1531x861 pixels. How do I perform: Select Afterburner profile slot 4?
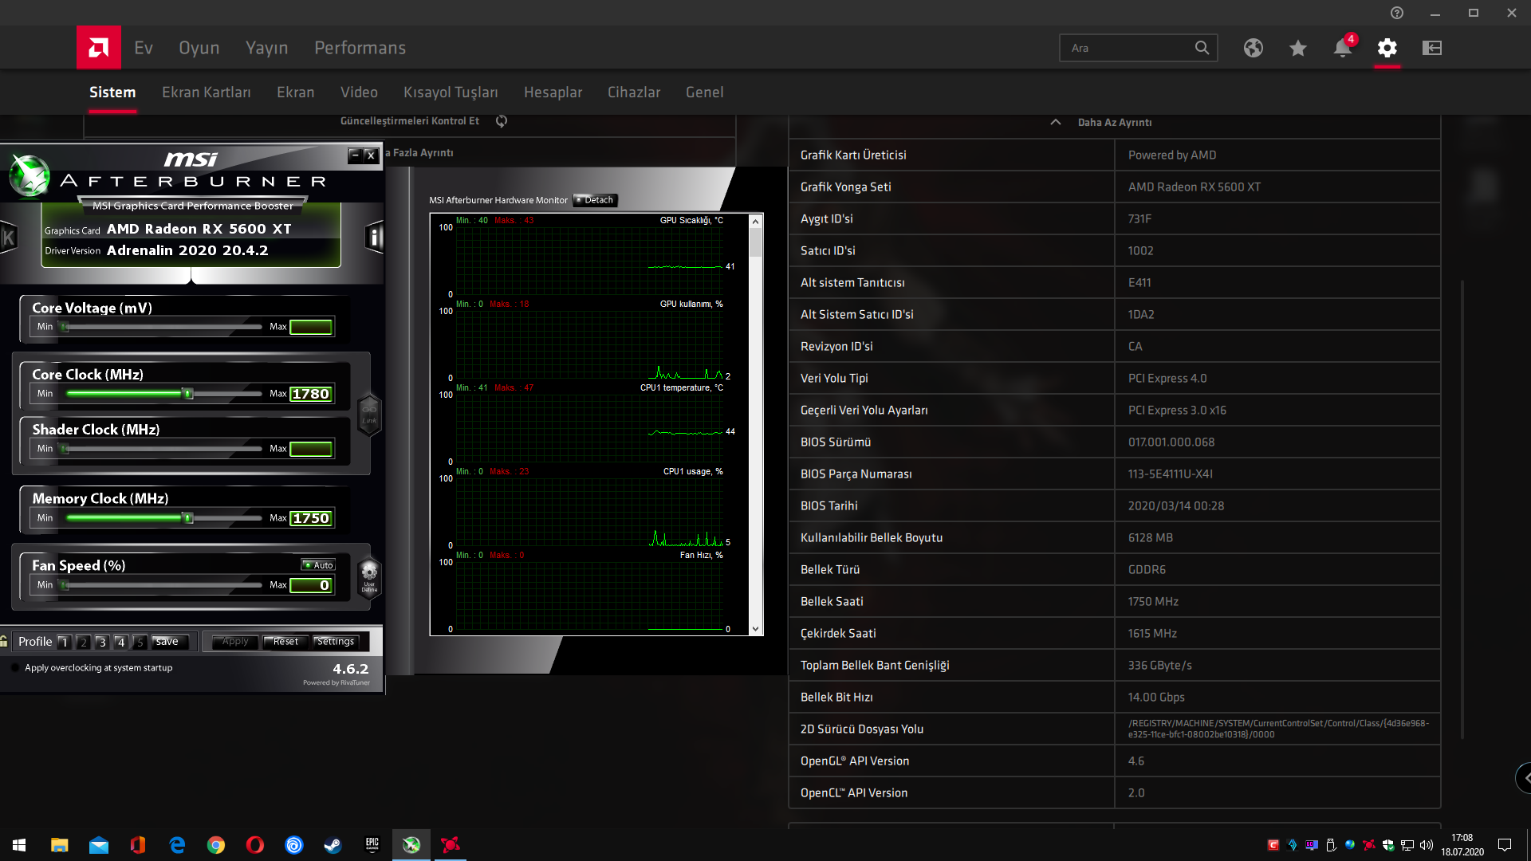(121, 642)
